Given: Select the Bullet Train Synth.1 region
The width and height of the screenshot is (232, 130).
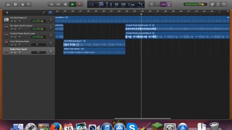Looking at the screenshot, I should click(94, 51).
